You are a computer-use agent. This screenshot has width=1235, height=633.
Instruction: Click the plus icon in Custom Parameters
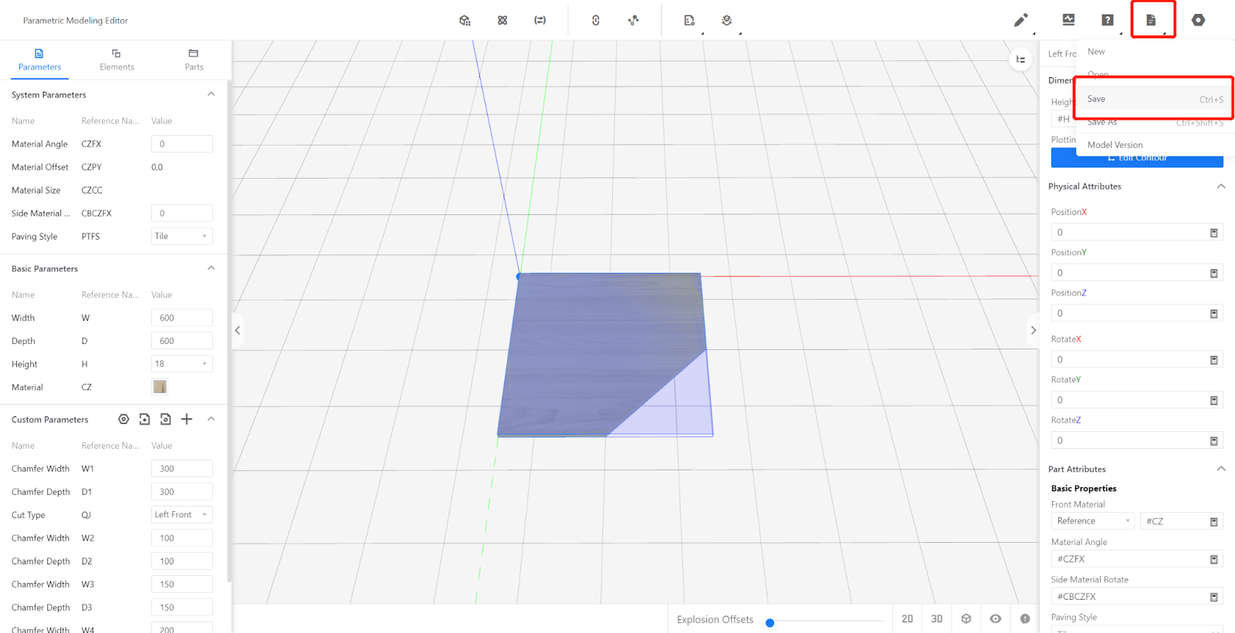[187, 419]
